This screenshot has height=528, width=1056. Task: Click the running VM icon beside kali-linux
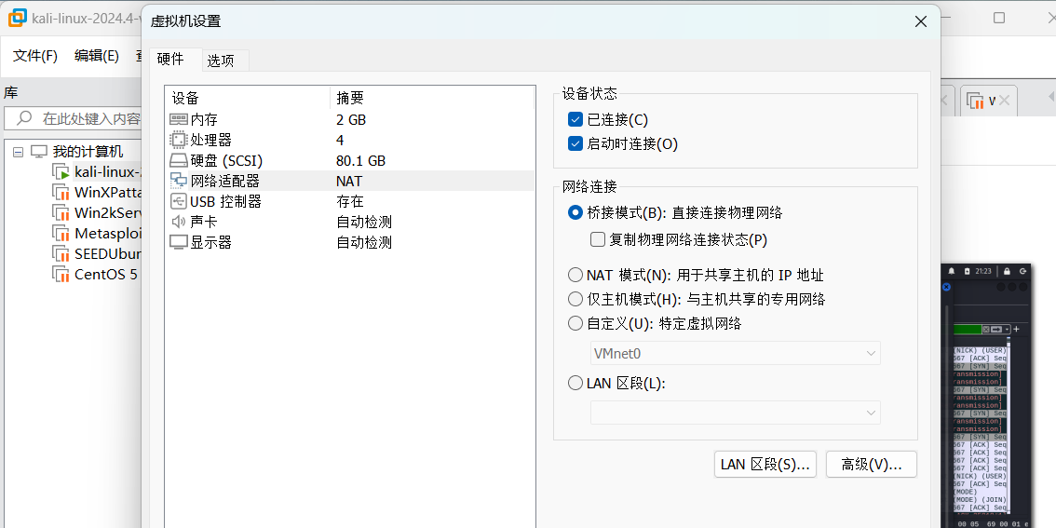pos(61,171)
